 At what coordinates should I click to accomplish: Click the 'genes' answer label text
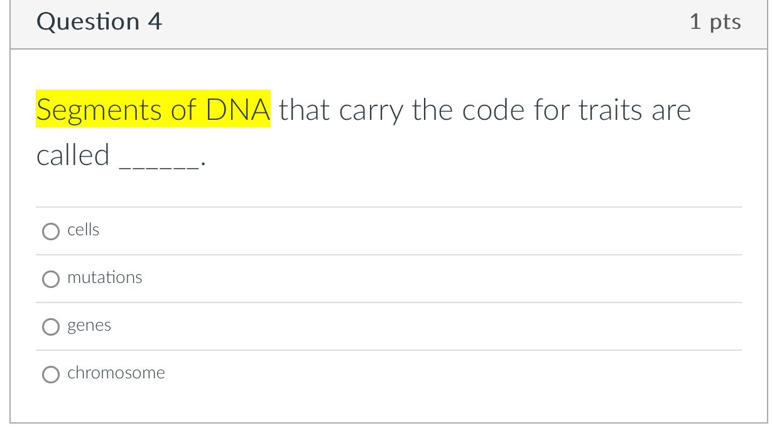[x=89, y=326]
